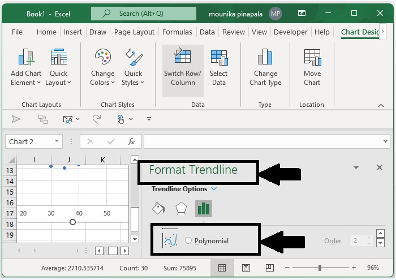Expand the share icon dropdown arrow
396x280 pixels.
click(78, 119)
